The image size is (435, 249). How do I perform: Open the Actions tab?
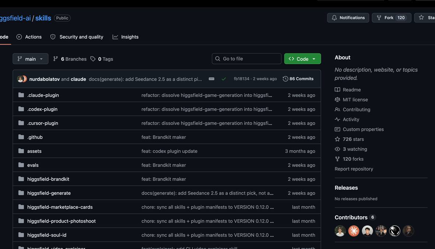pyautogui.click(x=29, y=37)
